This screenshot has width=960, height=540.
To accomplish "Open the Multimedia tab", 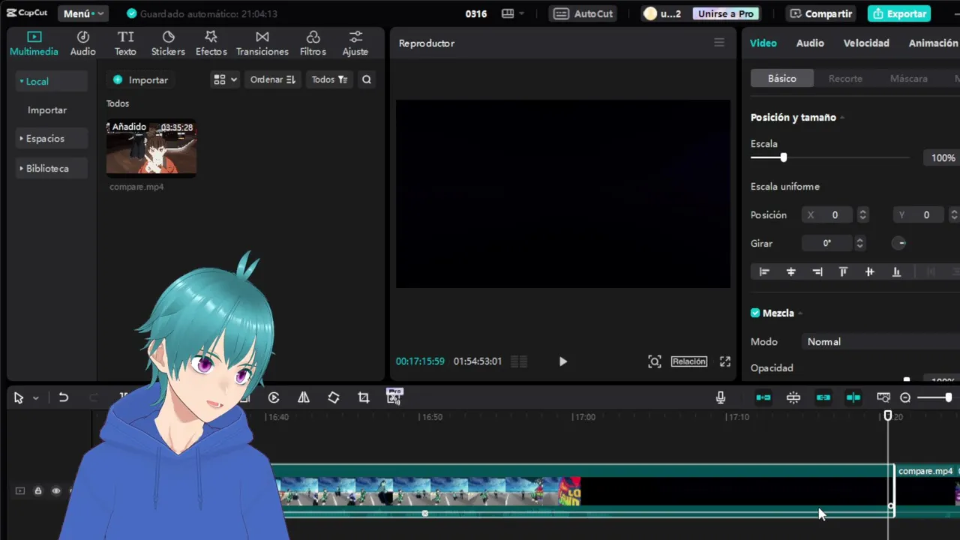I will 34,43.
